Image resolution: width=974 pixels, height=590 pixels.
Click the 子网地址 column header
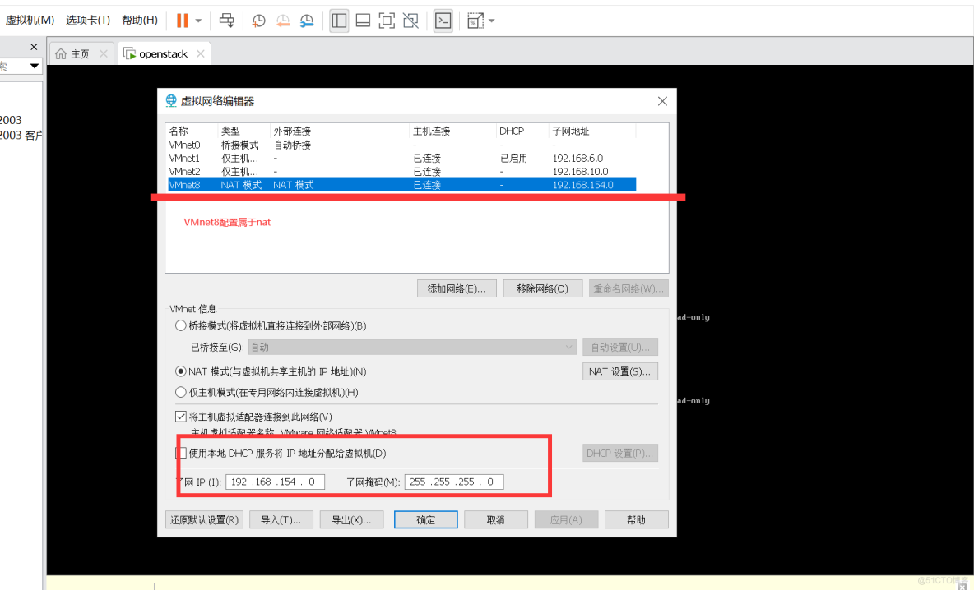592,131
